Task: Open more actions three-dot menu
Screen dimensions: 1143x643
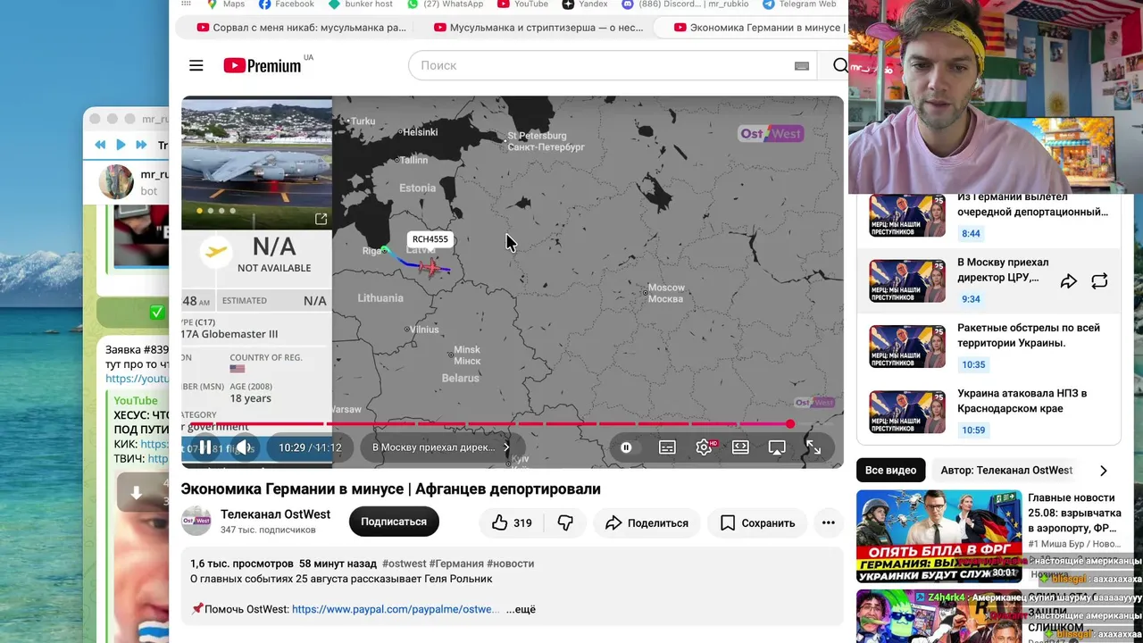Action: (x=829, y=523)
